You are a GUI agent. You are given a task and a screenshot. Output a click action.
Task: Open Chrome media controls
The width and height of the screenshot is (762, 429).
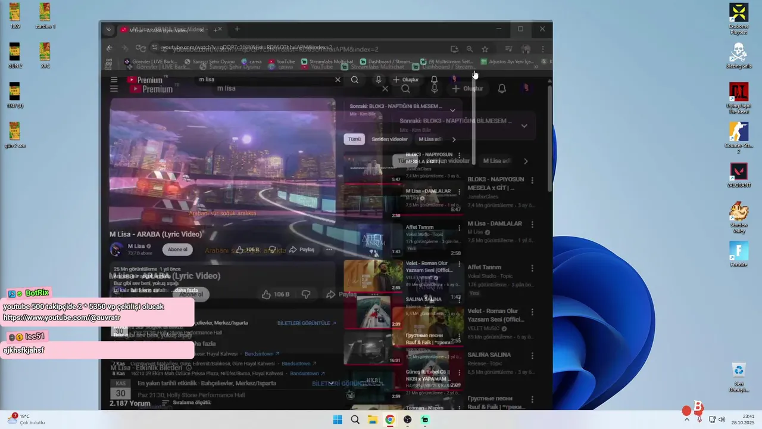click(x=508, y=49)
